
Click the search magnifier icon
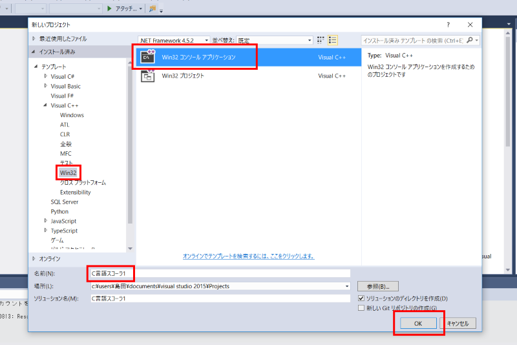pyautogui.click(x=470, y=40)
